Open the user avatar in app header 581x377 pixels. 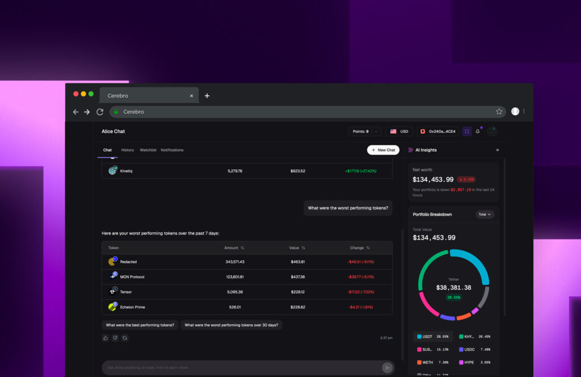491,131
